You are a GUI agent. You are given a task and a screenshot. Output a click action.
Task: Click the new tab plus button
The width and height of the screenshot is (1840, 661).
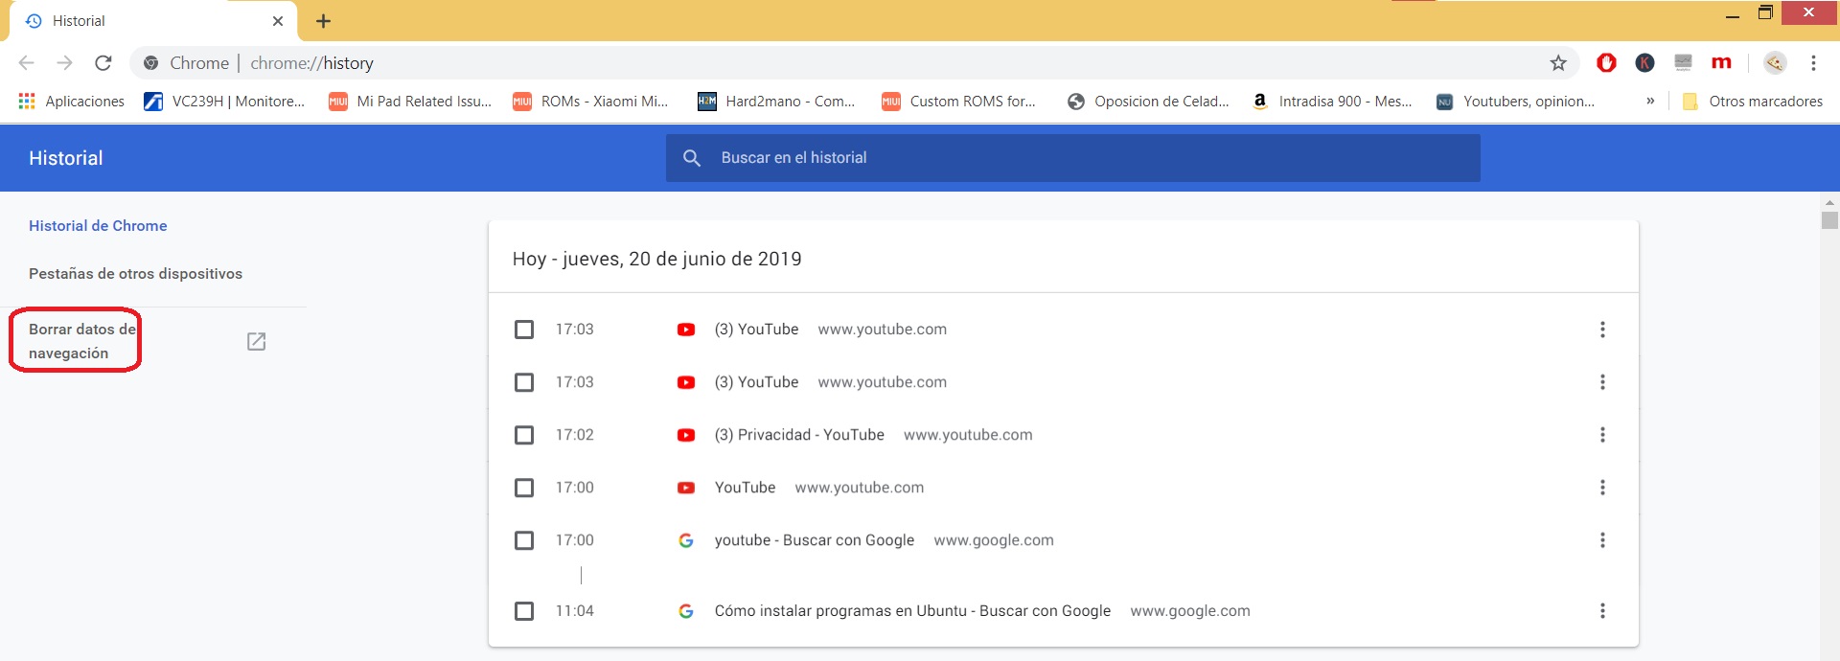click(323, 21)
